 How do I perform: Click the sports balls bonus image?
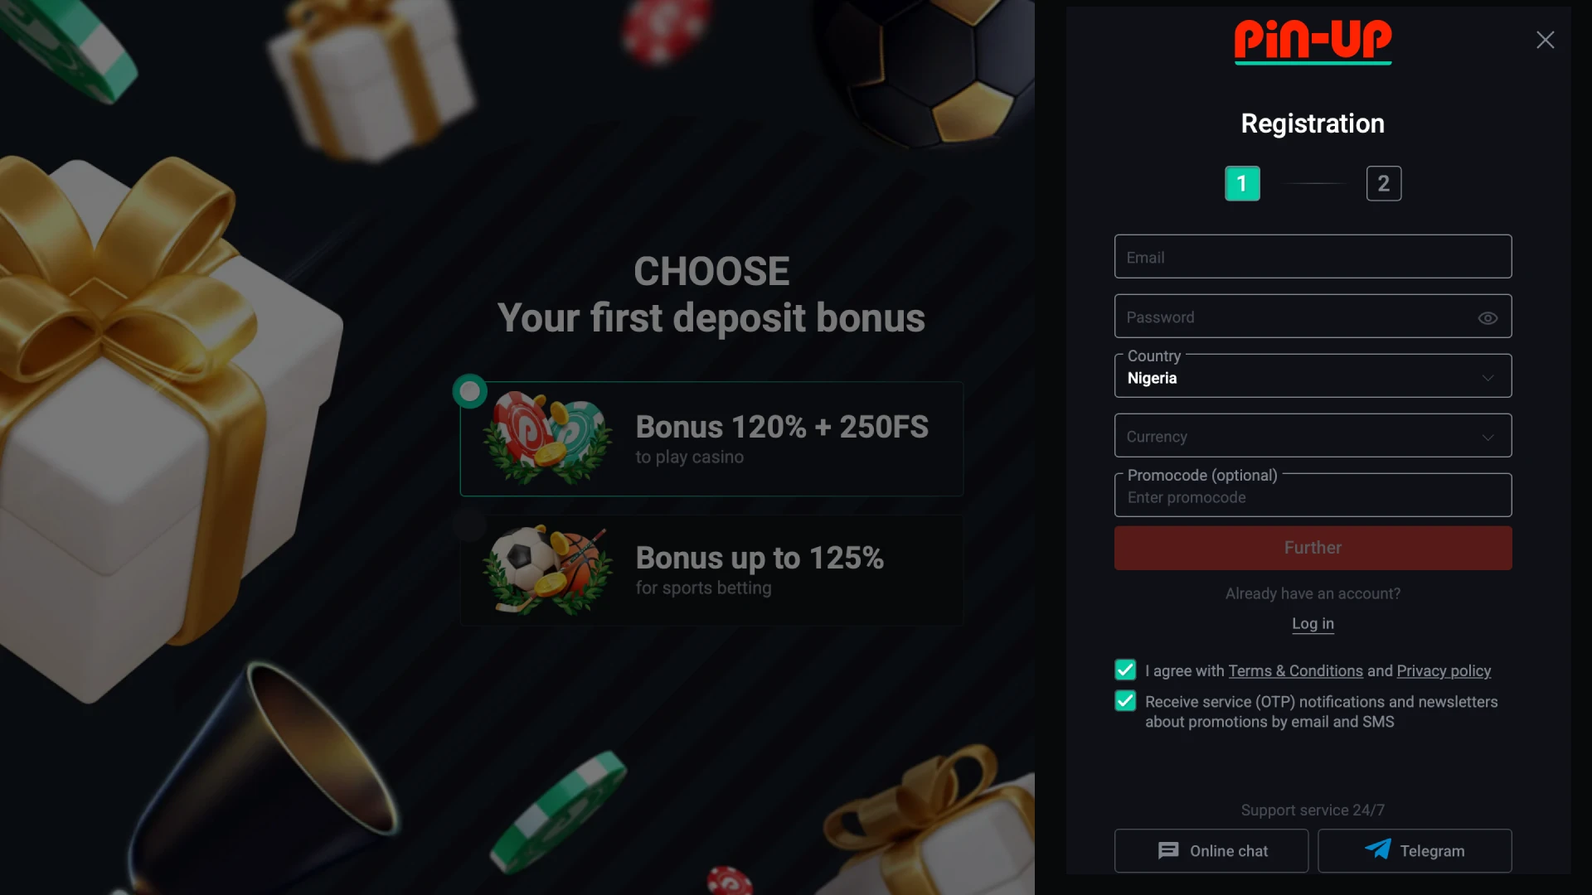548,570
